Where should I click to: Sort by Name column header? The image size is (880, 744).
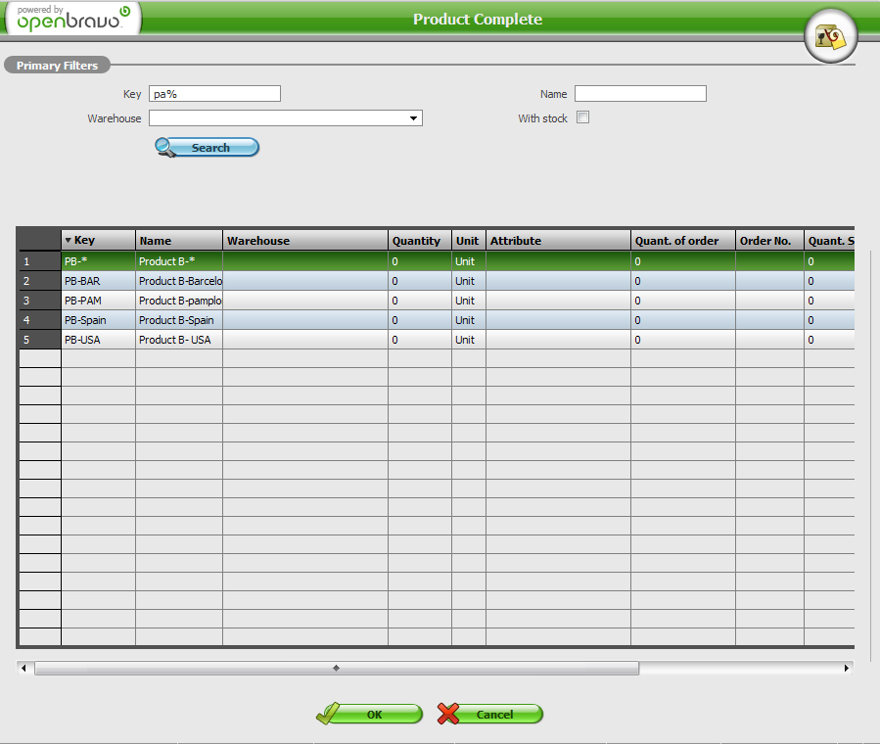point(179,240)
